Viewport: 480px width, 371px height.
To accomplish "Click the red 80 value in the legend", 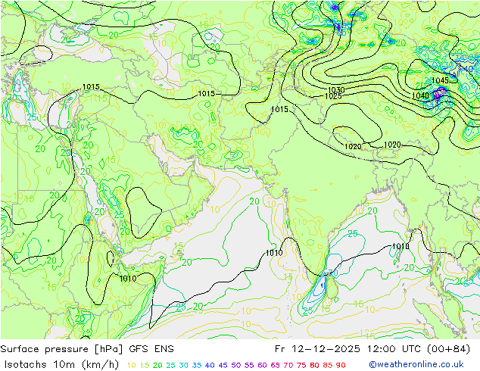I will point(314,365).
